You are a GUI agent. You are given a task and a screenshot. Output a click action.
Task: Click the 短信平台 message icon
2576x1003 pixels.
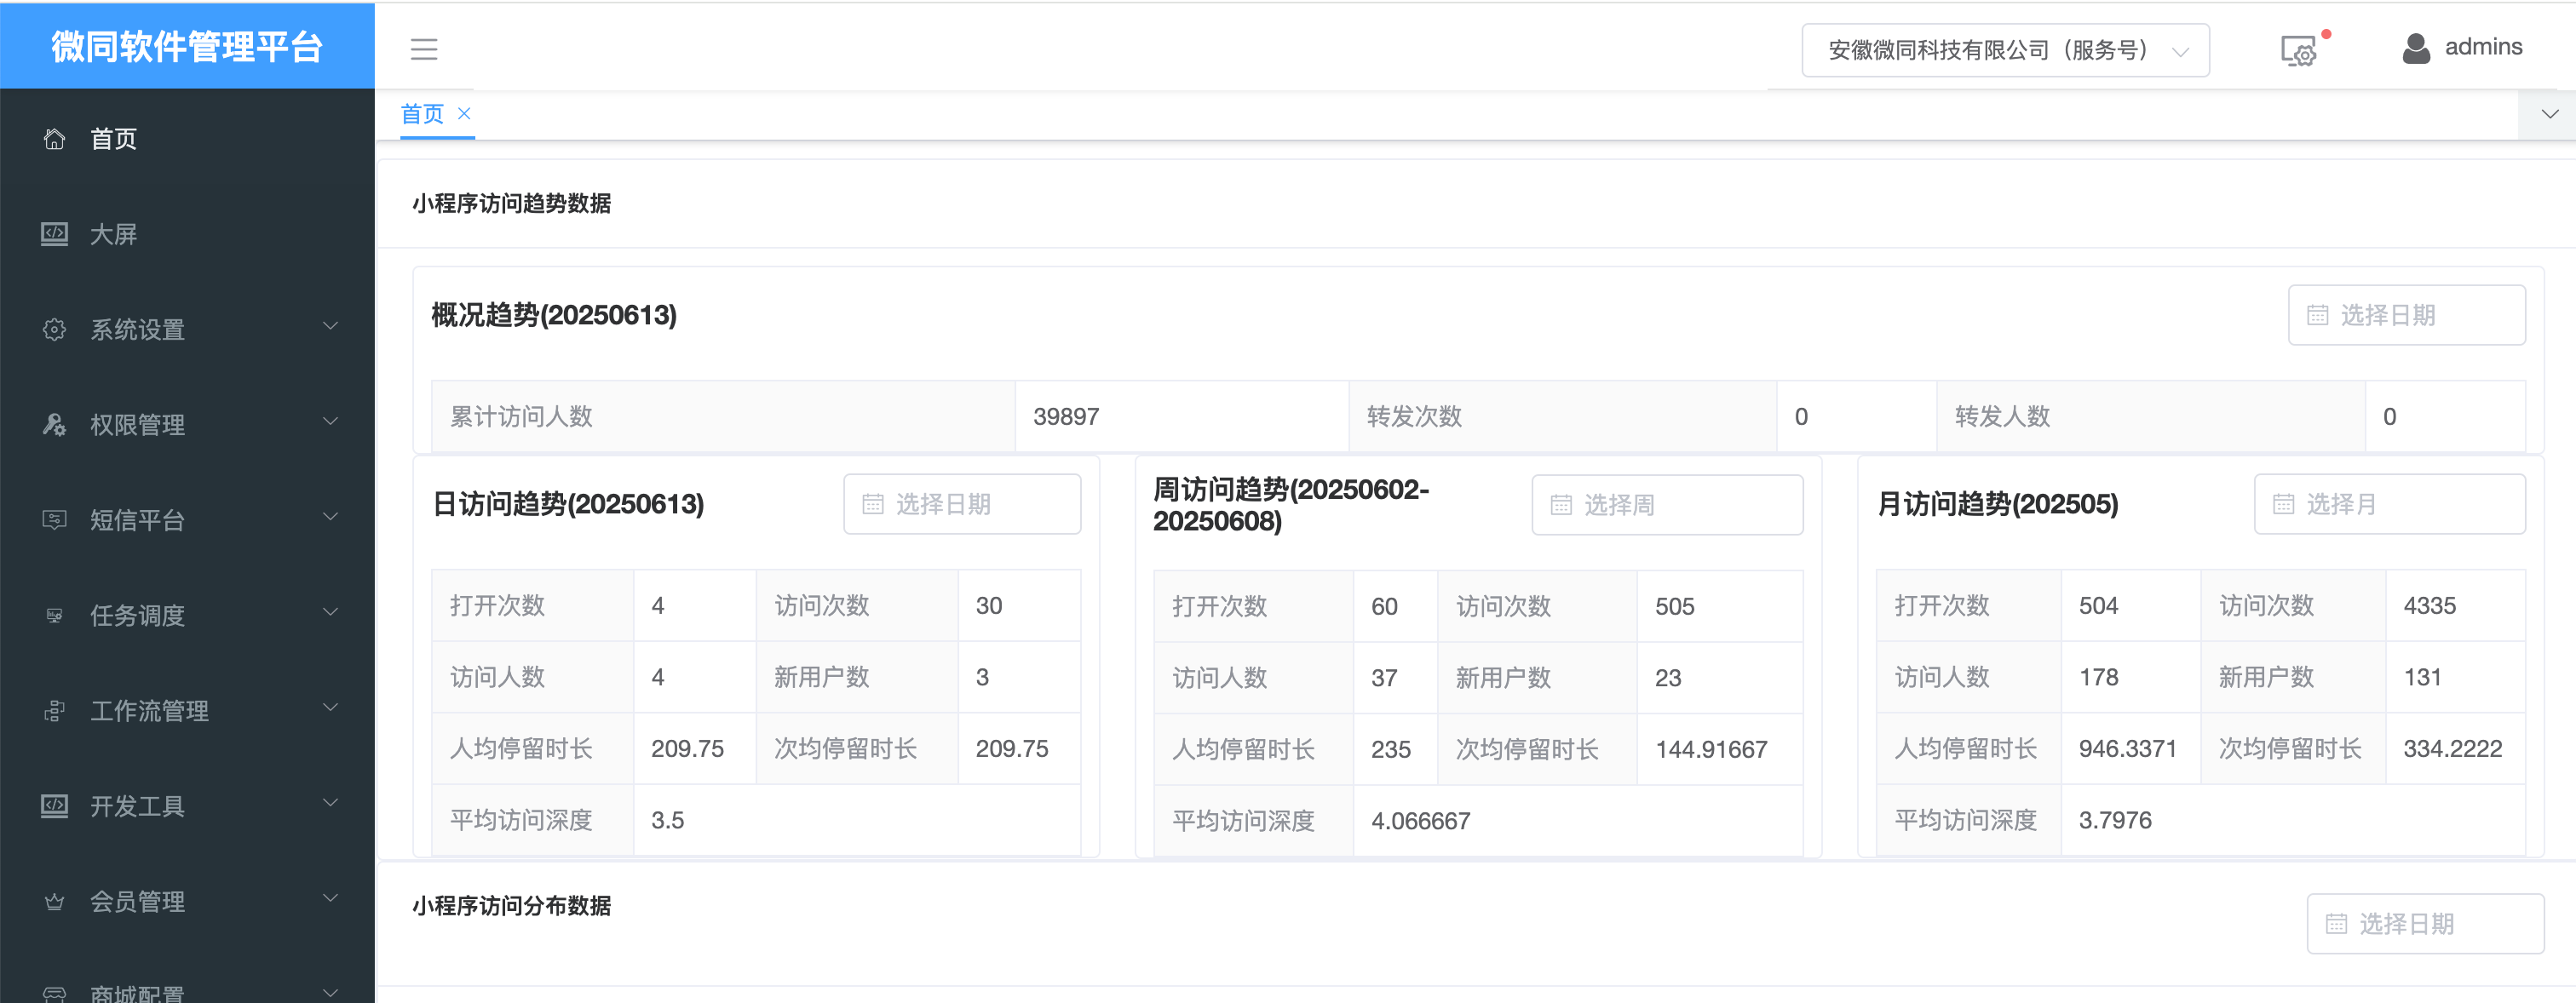click(55, 519)
